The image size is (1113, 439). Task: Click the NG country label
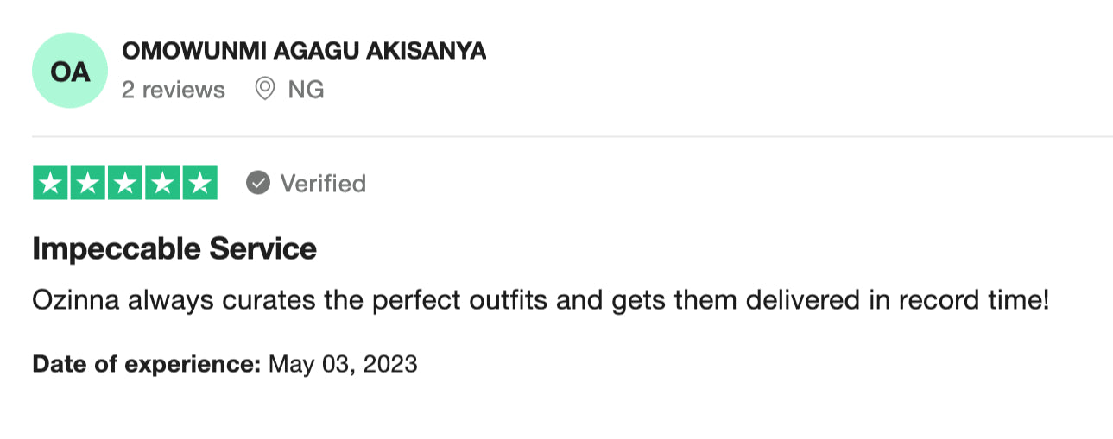(x=306, y=90)
